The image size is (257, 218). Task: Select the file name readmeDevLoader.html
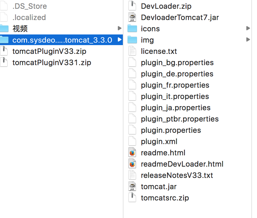(x=182, y=164)
